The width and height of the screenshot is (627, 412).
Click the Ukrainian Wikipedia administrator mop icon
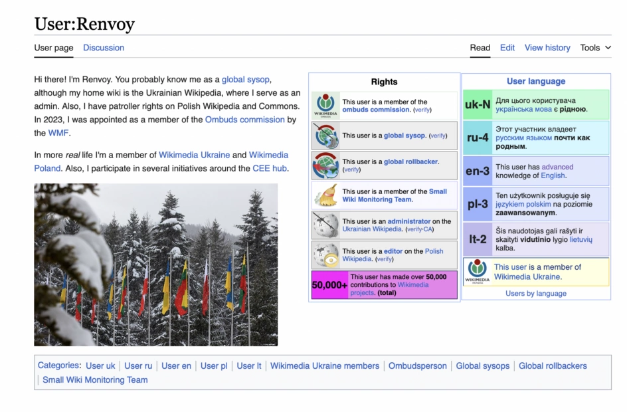(x=325, y=225)
